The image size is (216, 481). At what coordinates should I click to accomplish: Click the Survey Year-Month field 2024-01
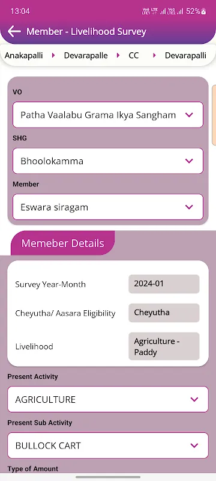(x=164, y=284)
